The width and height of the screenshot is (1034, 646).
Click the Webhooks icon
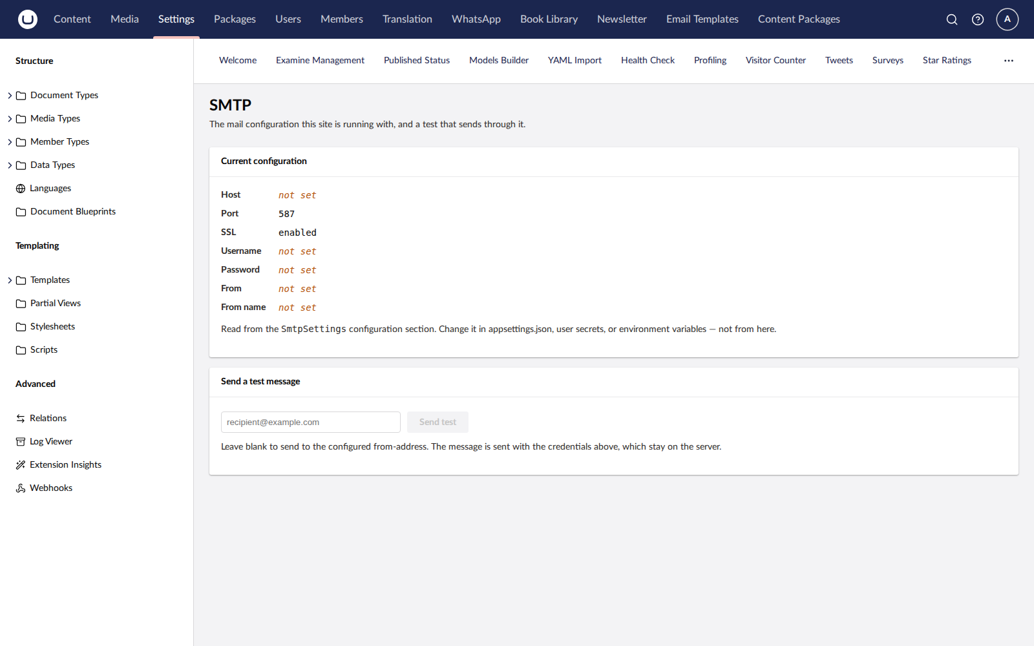click(21, 488)
